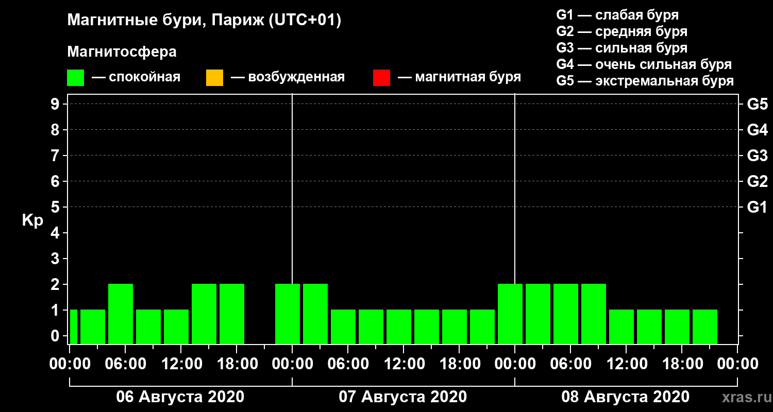773x412 pixels.
Task: Click the '06:00' time label above 08 Августа
Action: point(570,364)
